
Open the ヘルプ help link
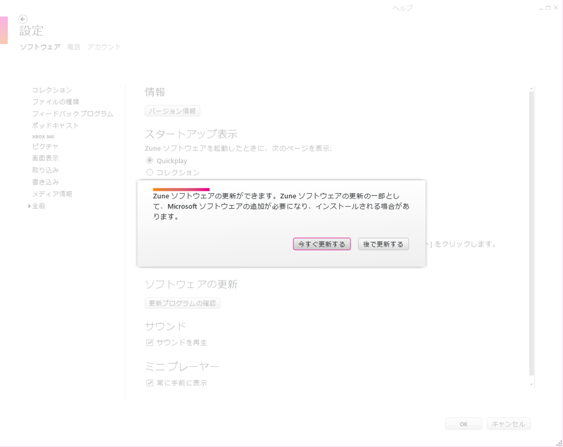tap(402, 8)
